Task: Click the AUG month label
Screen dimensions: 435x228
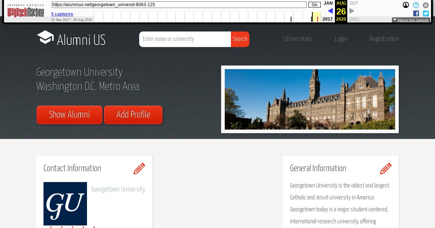Action: (341, 3)
